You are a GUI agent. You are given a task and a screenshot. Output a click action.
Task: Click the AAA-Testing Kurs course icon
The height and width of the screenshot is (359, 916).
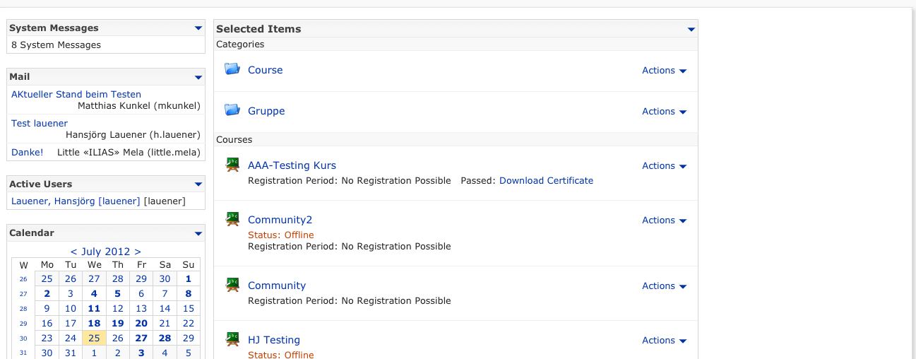pos(232,165)
